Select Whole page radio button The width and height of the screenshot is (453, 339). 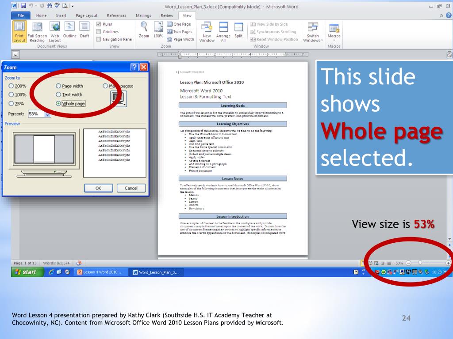pyautogui.click(x=58, y=103)
